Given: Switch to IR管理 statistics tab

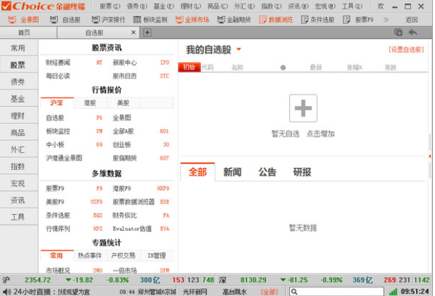Looking at the screenshot, I should pos(156,255).
